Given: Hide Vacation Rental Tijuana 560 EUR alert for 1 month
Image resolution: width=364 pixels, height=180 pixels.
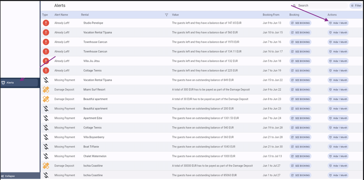Looking at the screenshot, I should click(x=338, y=33).
